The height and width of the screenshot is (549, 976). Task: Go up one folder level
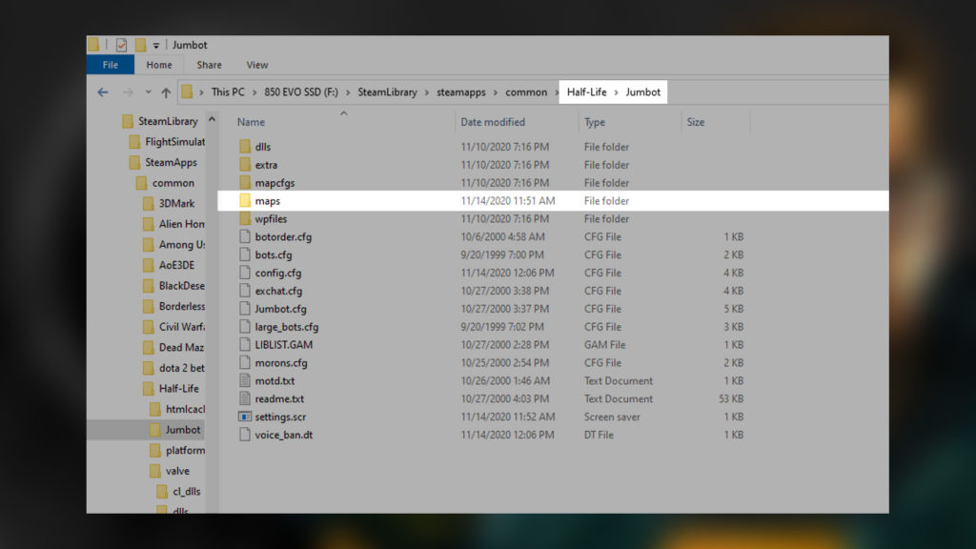166,92
